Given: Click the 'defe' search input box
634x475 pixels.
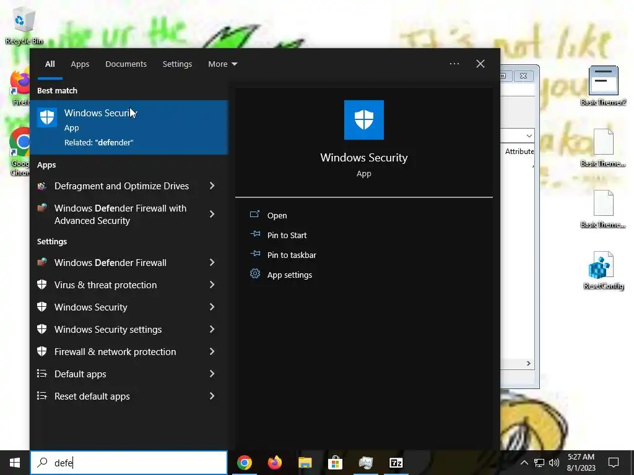Looking at the screenshot, I should click(x=129, y=463).
